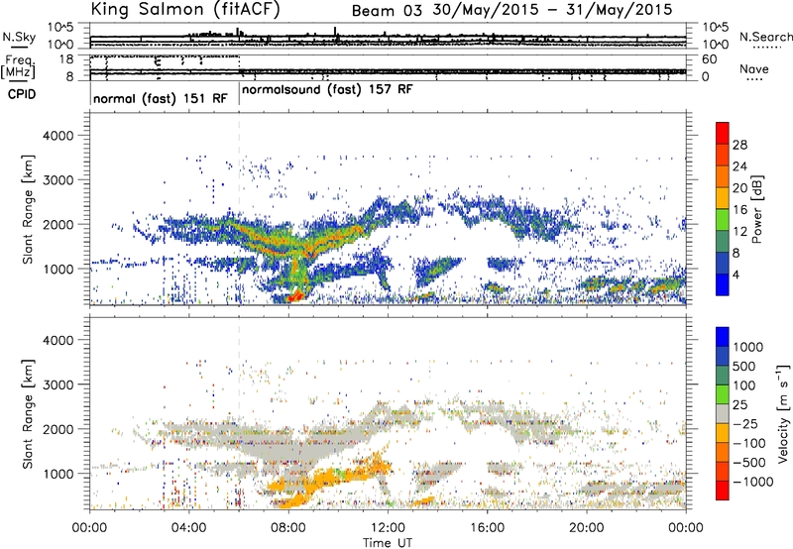Click the 'N.Sky' legend label
Screen dimensions: 793x549
19,37
